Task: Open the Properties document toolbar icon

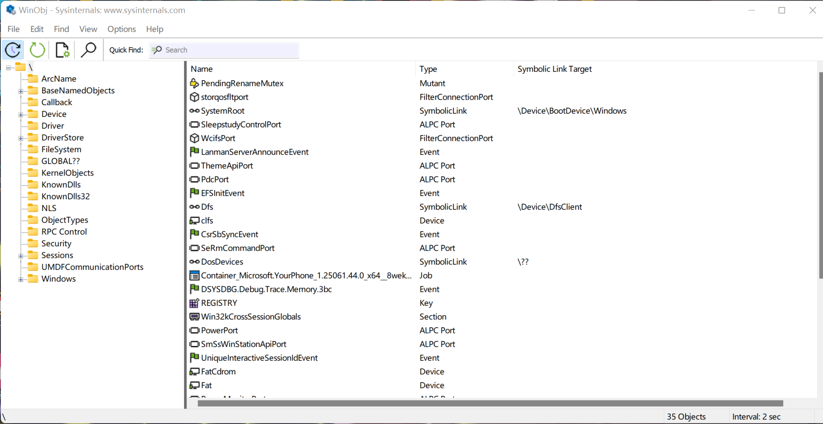Action: pos(63,50)
